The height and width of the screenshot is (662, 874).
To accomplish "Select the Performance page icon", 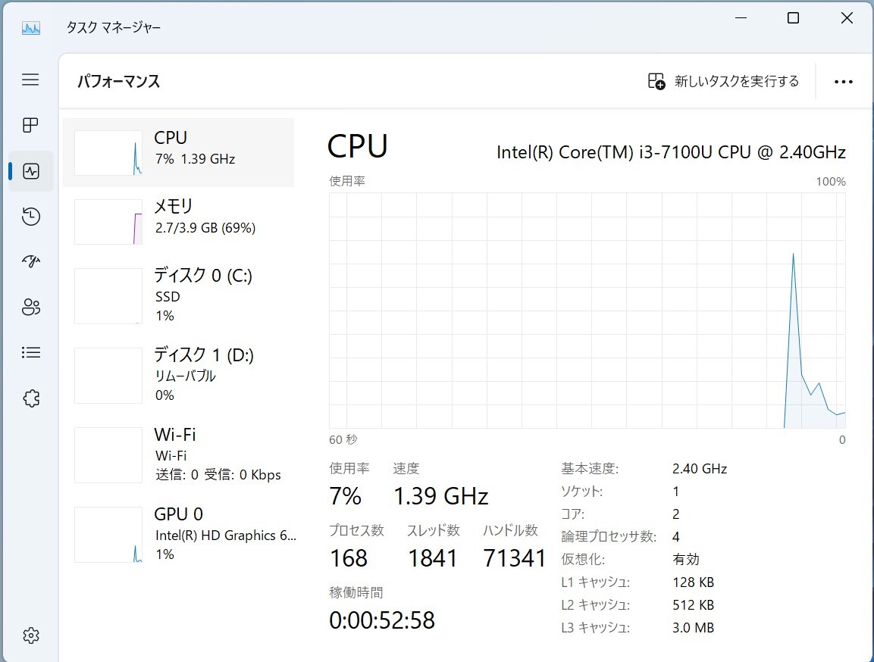I will pos(30,171).
